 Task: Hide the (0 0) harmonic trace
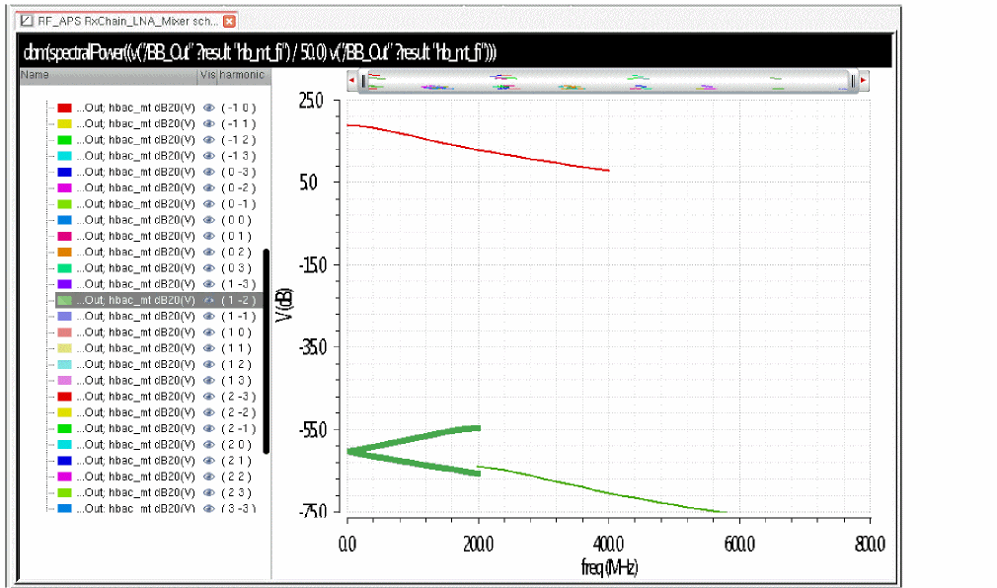click(208, 220)
